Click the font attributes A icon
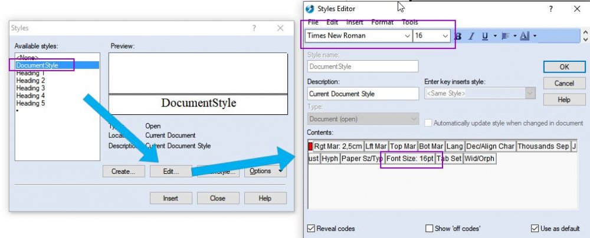This screenshot has height=238, width=590. pyautogui.click(x=525, y=36)
